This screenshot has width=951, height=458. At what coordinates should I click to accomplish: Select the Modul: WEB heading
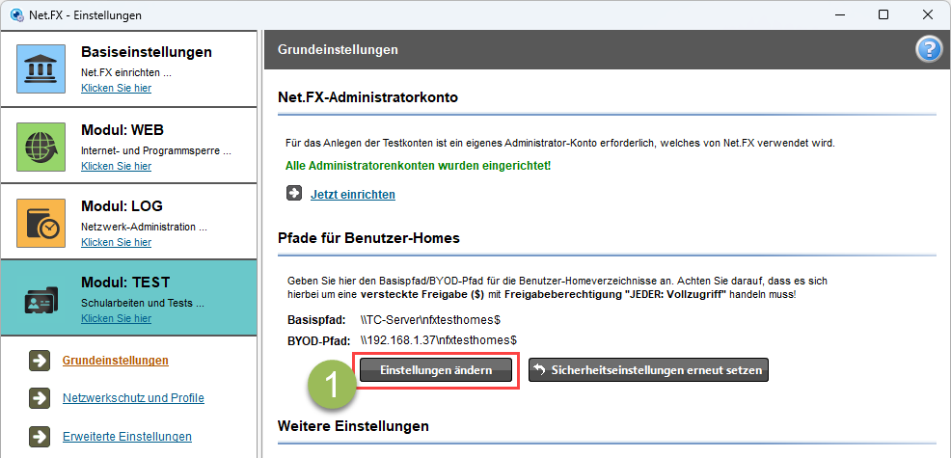pos(122,130)
